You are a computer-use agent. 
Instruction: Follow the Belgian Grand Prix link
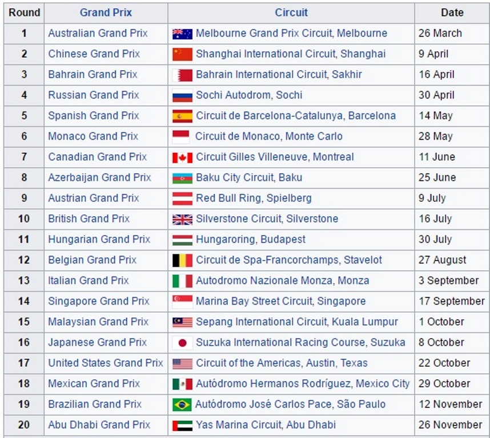pyautogui.click(x=92, y=259)
